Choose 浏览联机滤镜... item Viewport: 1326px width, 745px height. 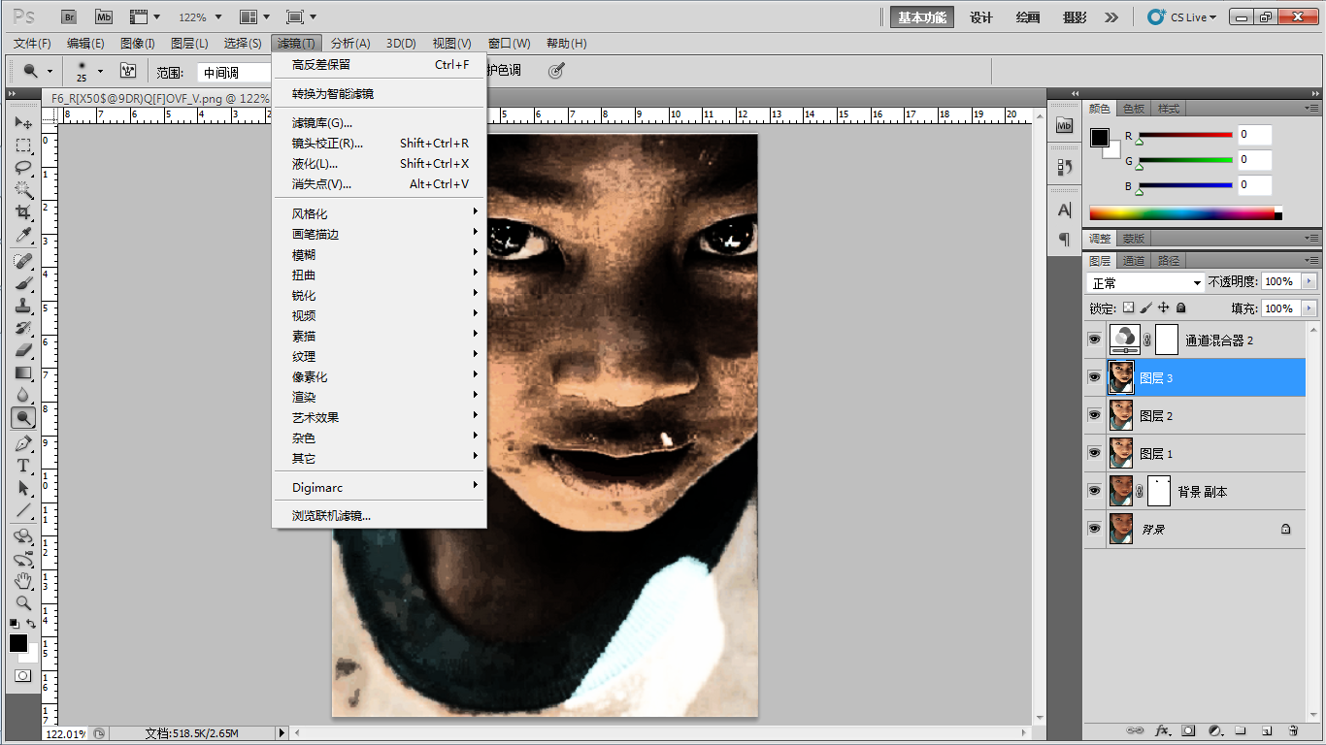point(380,515)
